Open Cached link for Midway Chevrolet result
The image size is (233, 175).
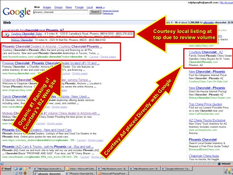(x=40, y=123)
